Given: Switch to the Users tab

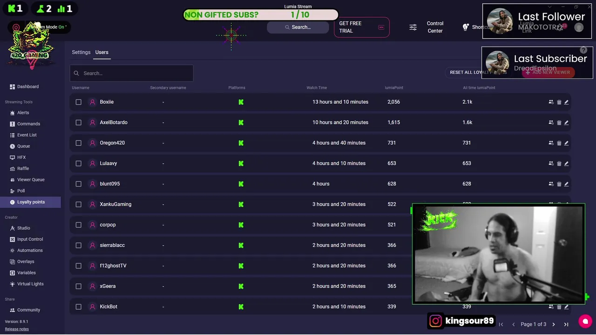Looking at the screenshot, I should 102,52.
